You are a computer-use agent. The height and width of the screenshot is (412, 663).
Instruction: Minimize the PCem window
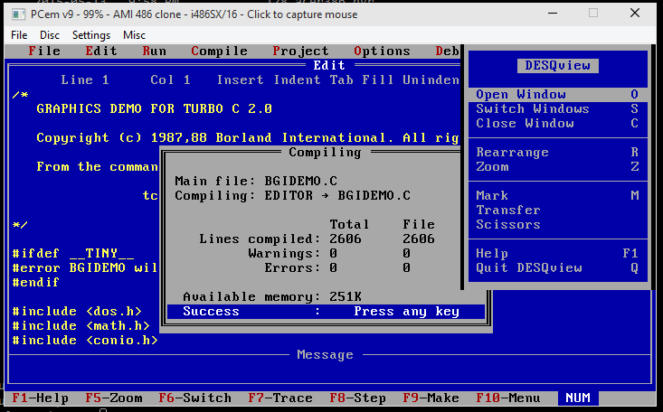point(553,13)
